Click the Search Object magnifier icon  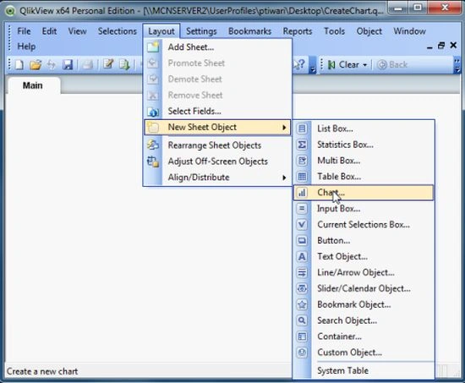coord(302,320)
